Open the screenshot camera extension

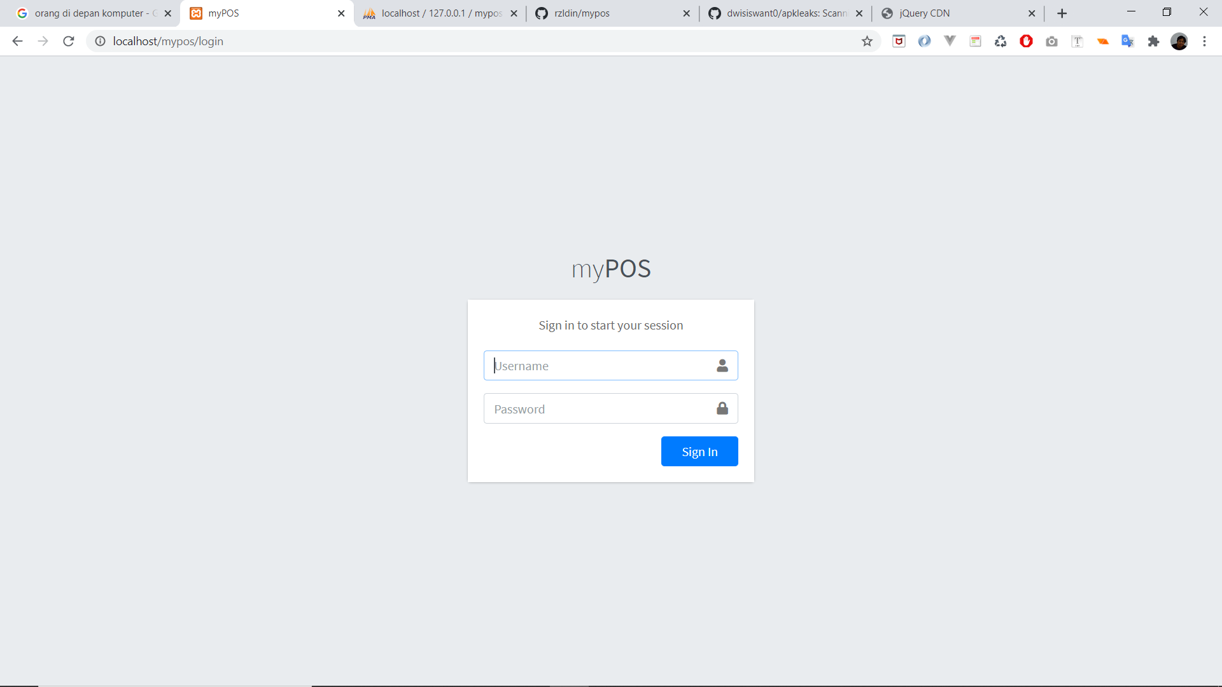pos(1051,41)
